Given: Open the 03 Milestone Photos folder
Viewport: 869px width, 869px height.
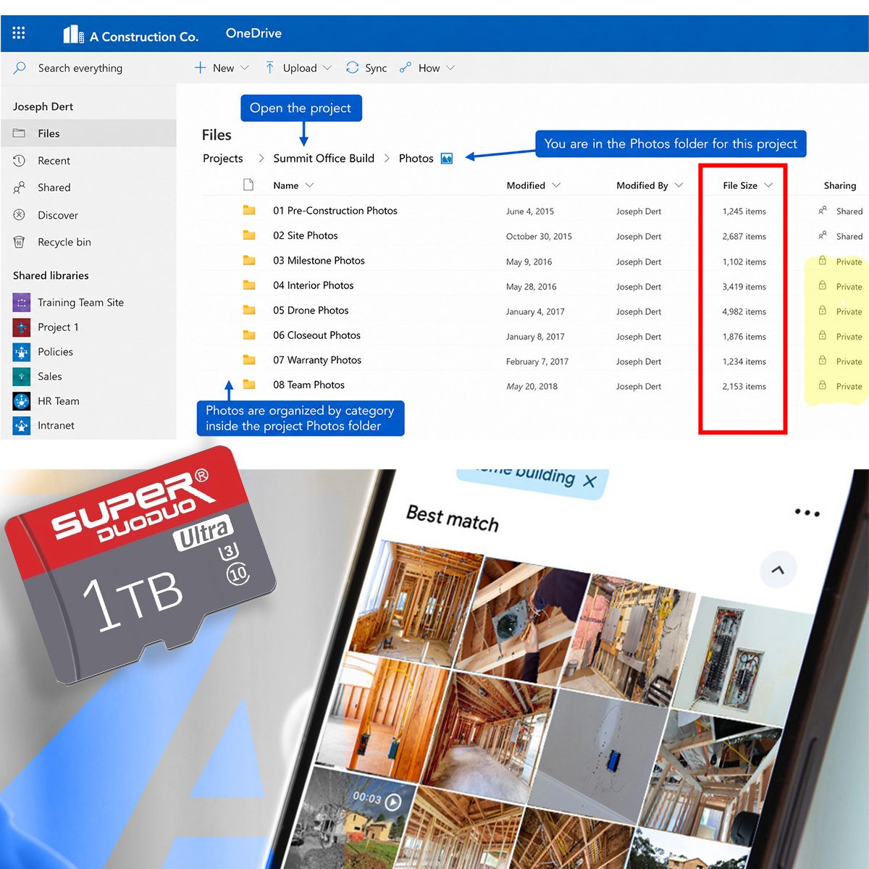Looking at the screenshot, I should click(x=319, y=261).
